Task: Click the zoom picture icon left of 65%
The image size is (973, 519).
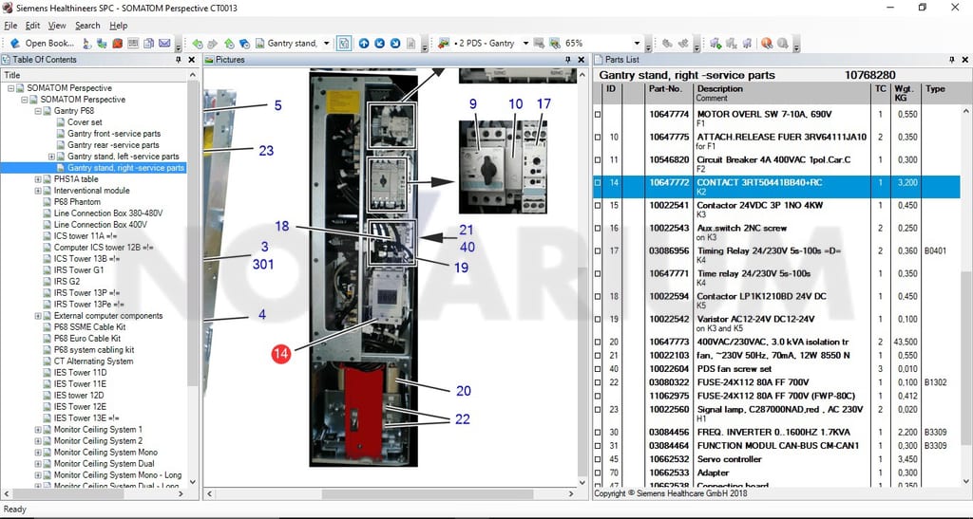Action: pyautogui.click(x=554, y=44)
